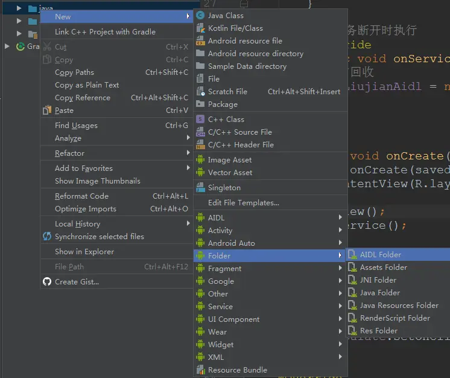Click the Java Class icon in New submenu

(200, 16)
